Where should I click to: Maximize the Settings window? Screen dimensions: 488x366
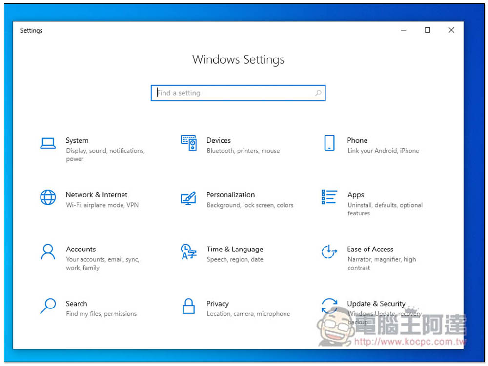pyautogui.click(x=427, y=30)
